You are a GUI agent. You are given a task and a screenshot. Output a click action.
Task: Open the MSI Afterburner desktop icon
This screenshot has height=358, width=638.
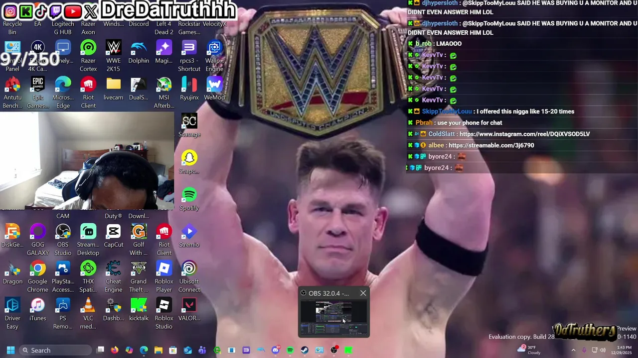click(x=164, y=92)
